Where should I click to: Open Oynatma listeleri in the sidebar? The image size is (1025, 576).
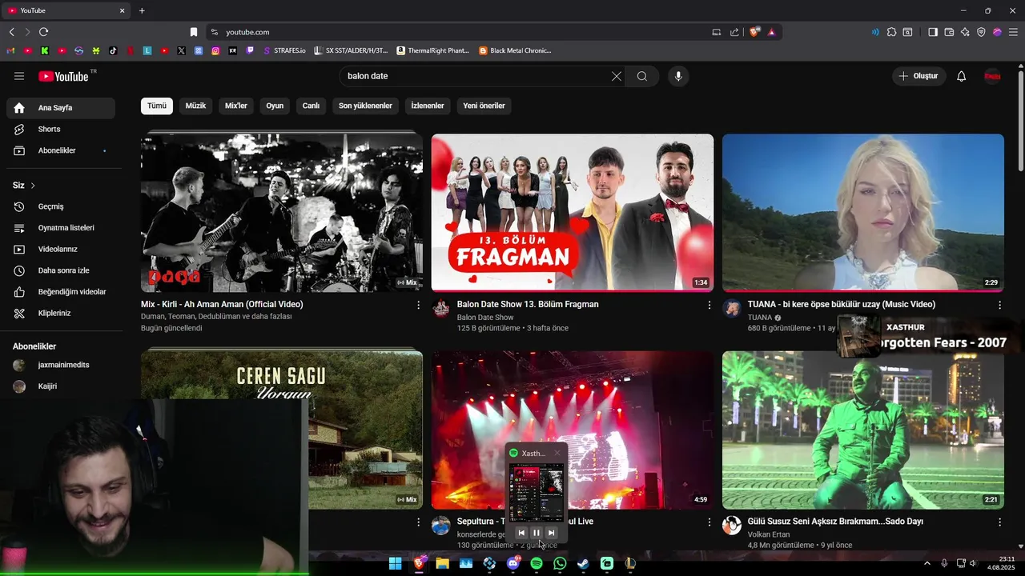point(61,228)
